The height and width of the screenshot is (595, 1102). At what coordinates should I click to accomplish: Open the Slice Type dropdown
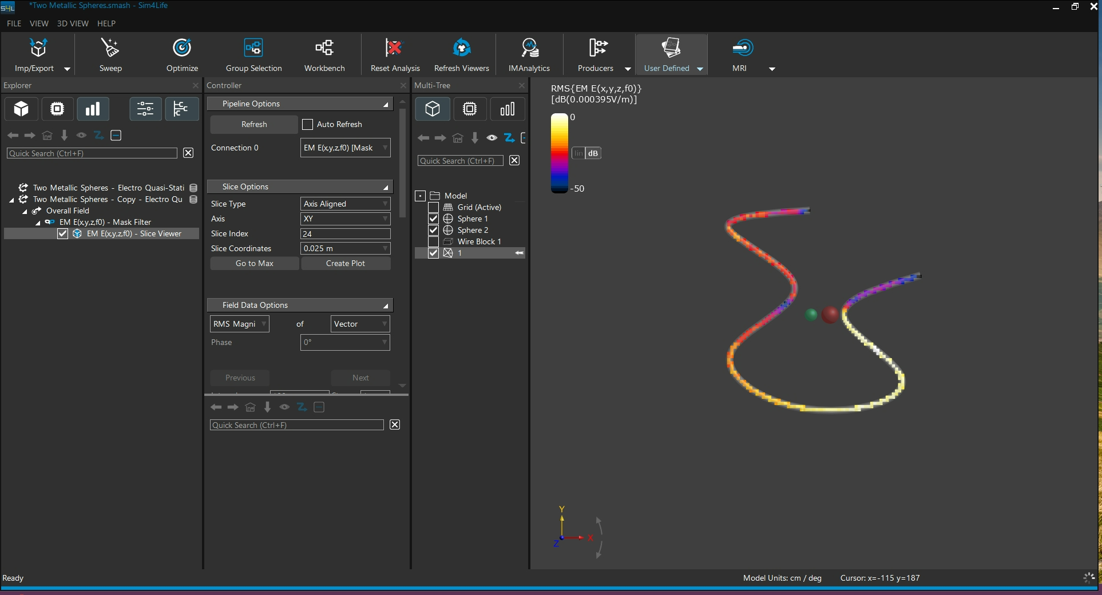(345, 204)
